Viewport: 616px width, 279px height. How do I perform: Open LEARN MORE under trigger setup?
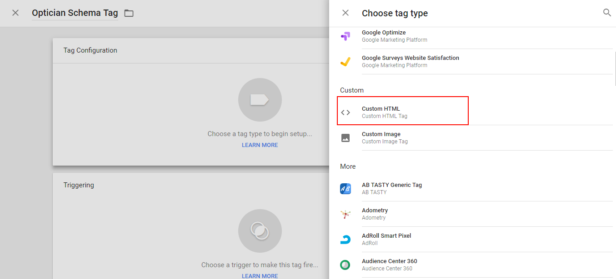260,275
